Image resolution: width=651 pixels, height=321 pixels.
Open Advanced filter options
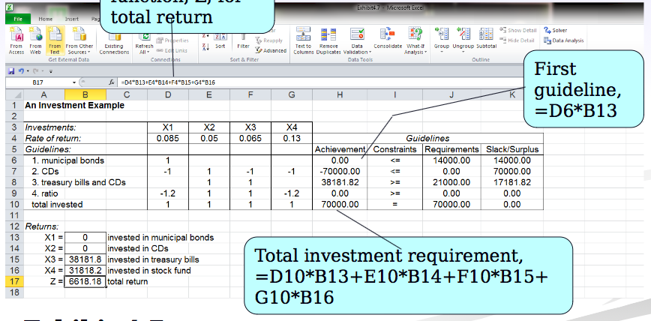270,51
